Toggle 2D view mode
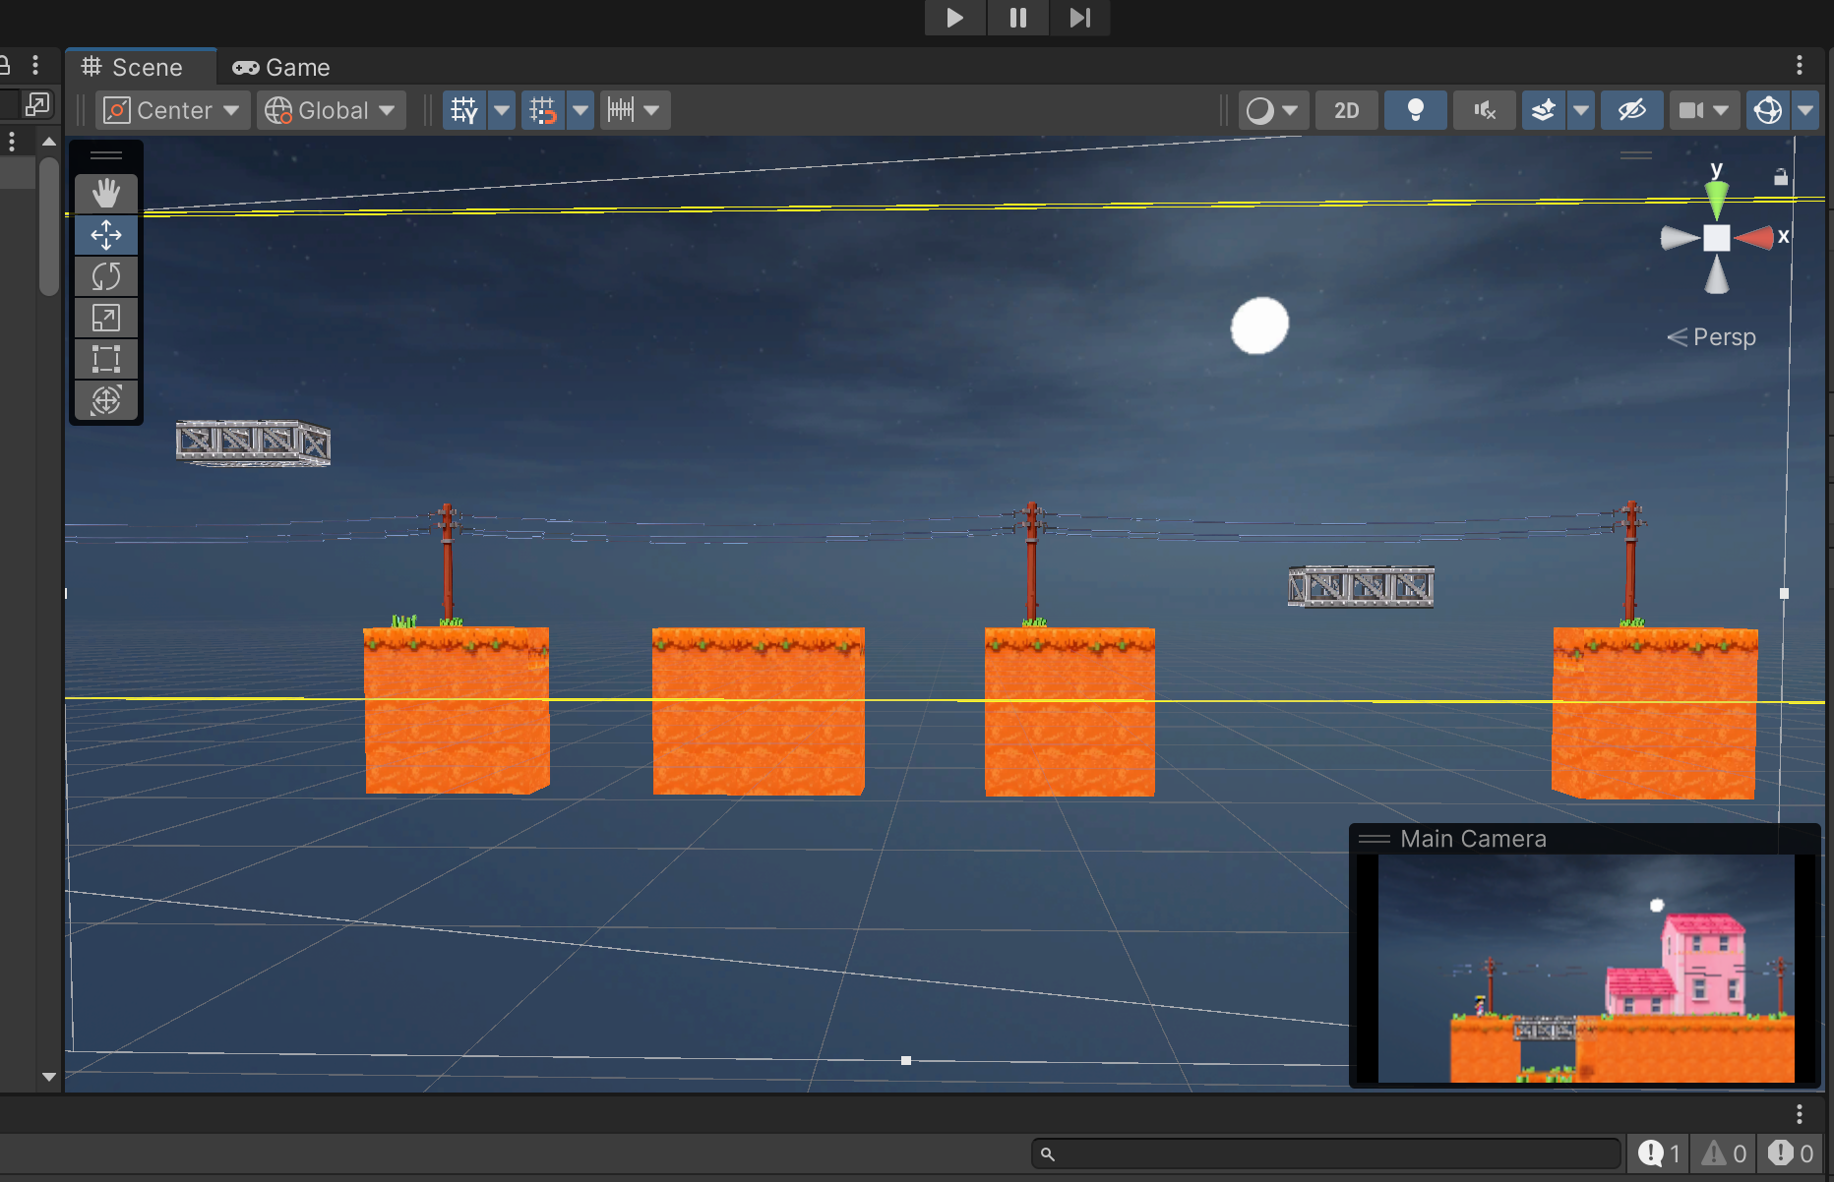This screenshot has width=1834, height=1182. coord(1346,110)
